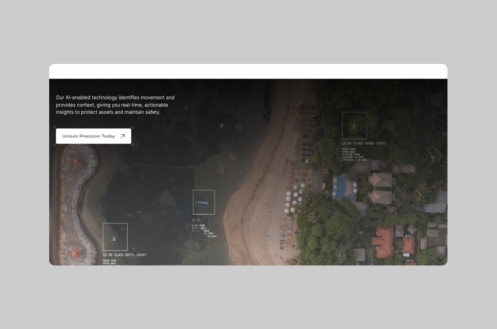Click the text 'ID 05 CLATU GVTTL AVKMY'
The height and width of the screenshot is (329, 497).
(x=125, y=255)
